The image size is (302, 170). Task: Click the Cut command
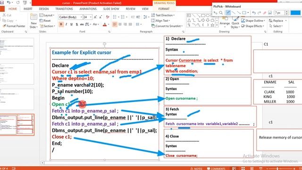7,15
